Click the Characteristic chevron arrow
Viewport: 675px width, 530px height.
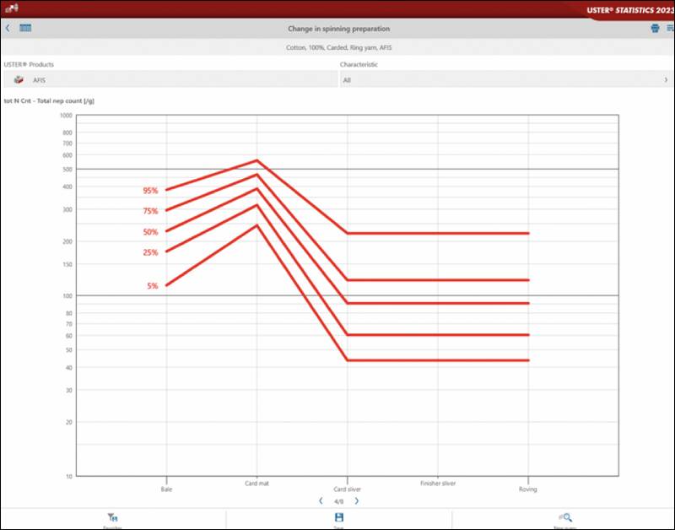[x=667, y=79]
